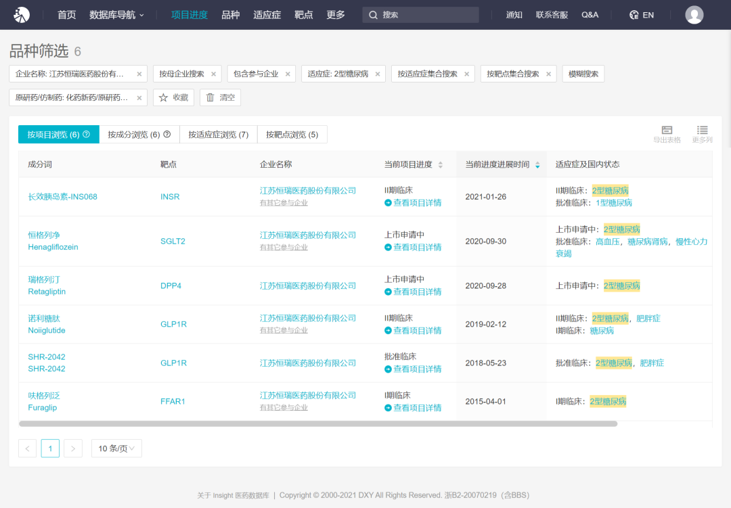The width and height of the screenshot is (731, 508).
Task: Click the search magnifier icon
Action: (x=373, y=15)
